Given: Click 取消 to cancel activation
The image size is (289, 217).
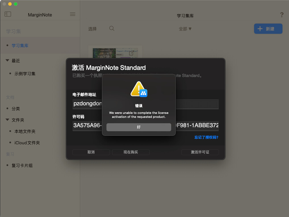Looking at the screenshot, I should (91, 152).
